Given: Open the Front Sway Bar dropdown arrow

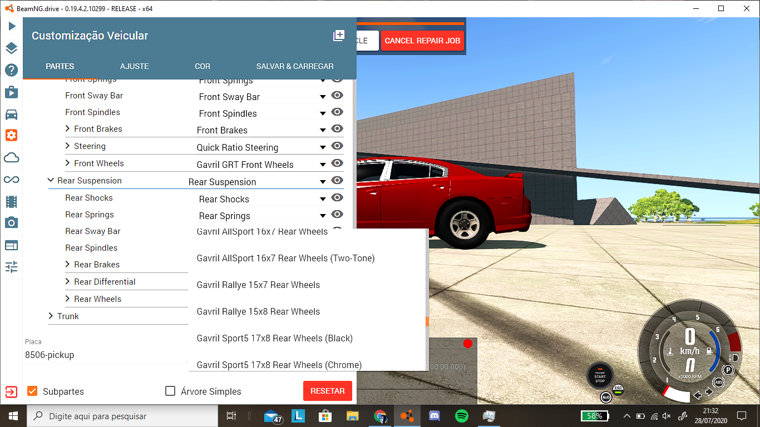Looking at the screenshot, I should (x=323, y=97).
